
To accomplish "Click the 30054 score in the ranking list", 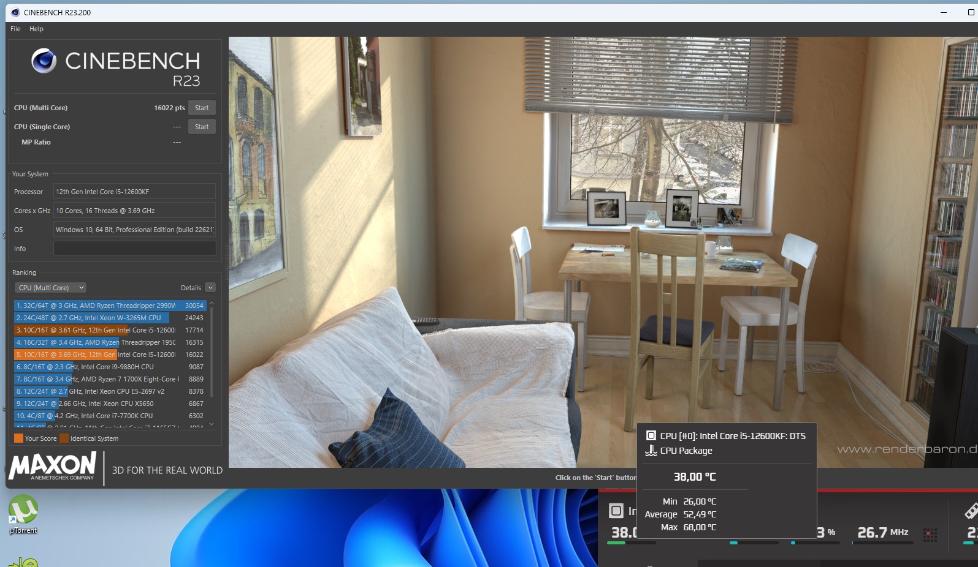I will click(194, 306).
